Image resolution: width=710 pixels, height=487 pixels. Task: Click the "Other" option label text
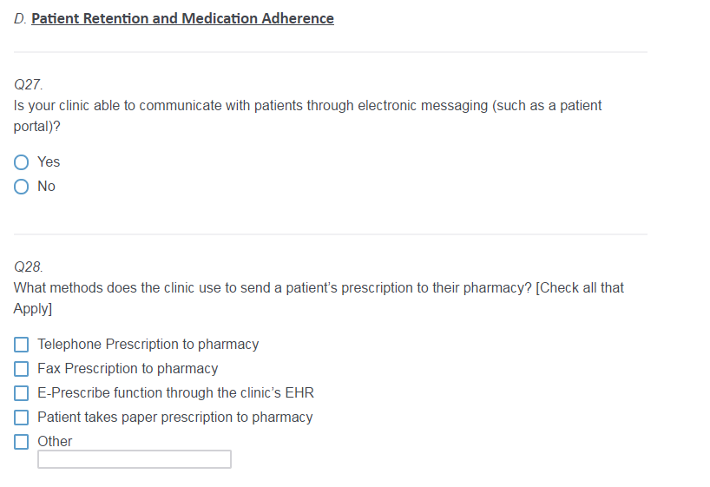click(55, 442)
